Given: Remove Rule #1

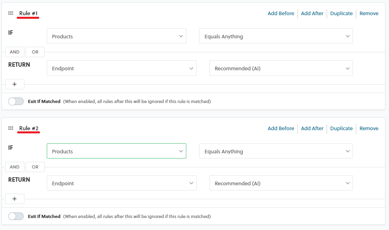Looking at the screenshot, I should click(x=369, y=13).
